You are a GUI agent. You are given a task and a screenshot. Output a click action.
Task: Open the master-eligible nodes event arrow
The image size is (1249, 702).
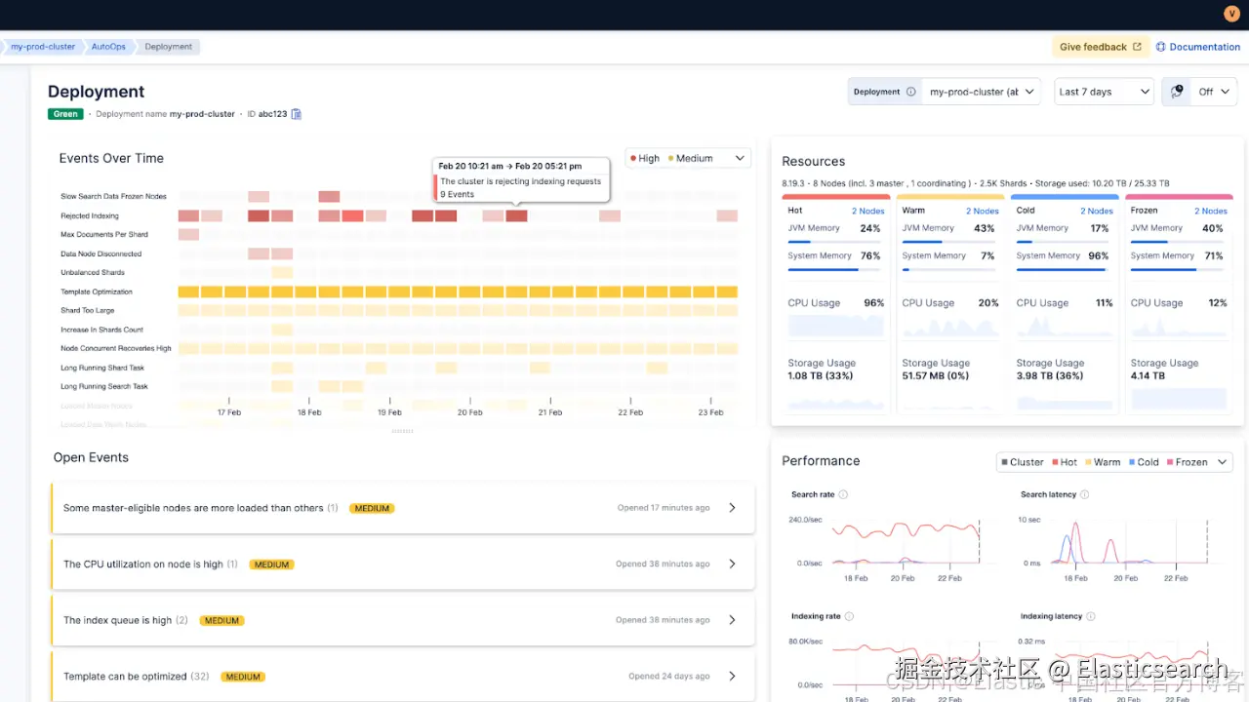(x=733, y=508)
